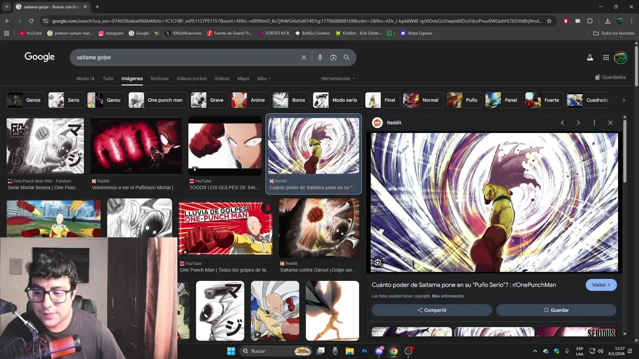The width and height of the screenshot is (639, 359).
Task: Select the Puño filter chip
Action: pos(464,100)
